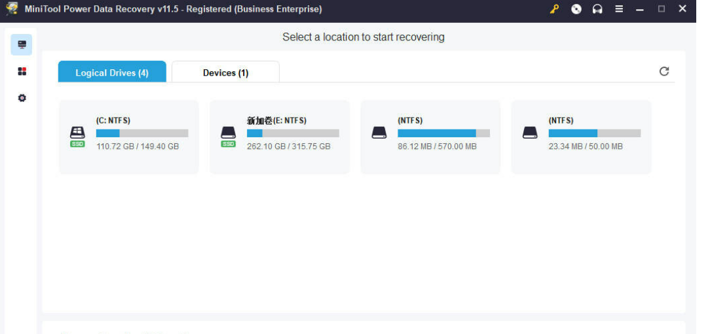Switch to the Devices tab

(x=225, y=73)
